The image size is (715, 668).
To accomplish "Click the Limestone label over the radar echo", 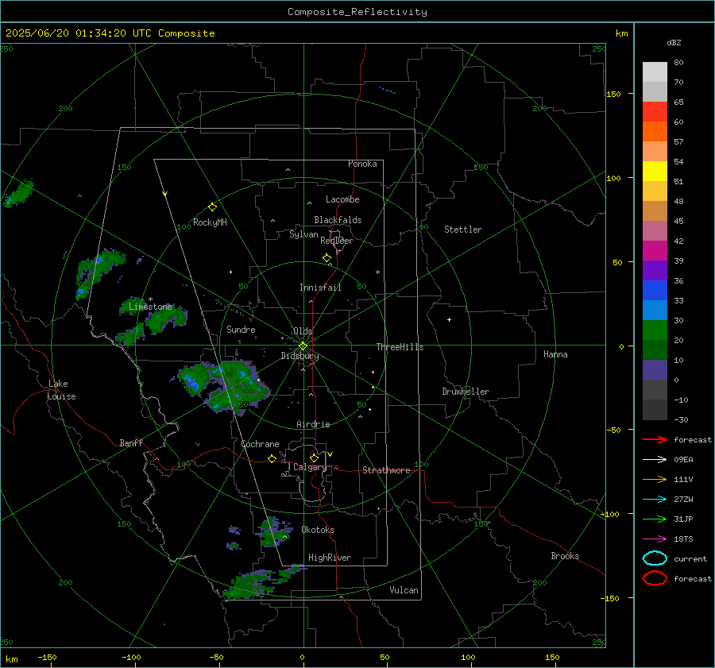I will [150, 307].
